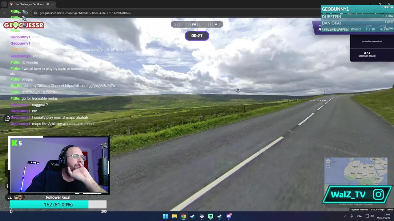The width and height of the screenshot is (394, 221).
Task: Open the Discord taskbar icon
Action: point(229,216)
